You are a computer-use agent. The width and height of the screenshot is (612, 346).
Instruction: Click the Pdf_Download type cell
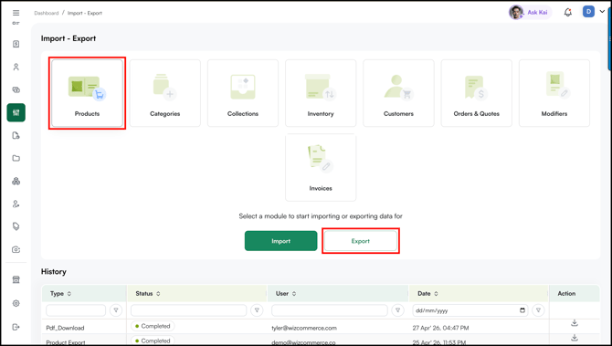(65, 328)
